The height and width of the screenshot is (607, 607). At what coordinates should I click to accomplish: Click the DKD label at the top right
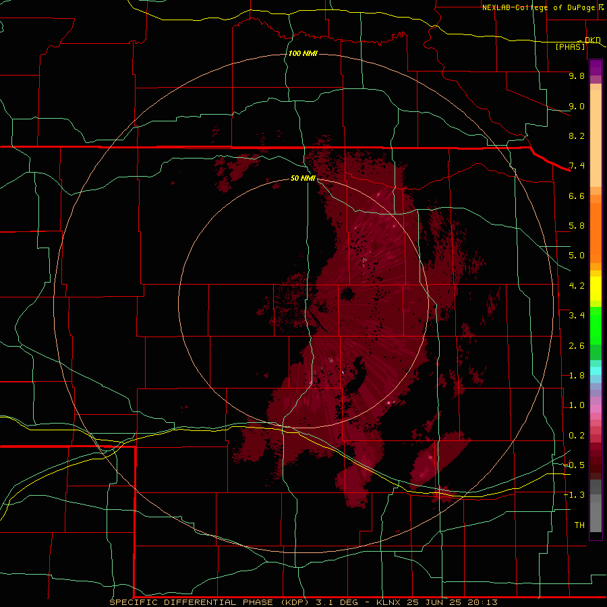tap(593, 40)
